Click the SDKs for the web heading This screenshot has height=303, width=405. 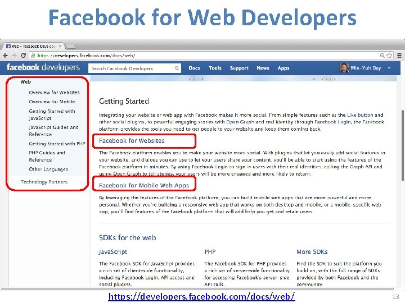pos(128,237)
